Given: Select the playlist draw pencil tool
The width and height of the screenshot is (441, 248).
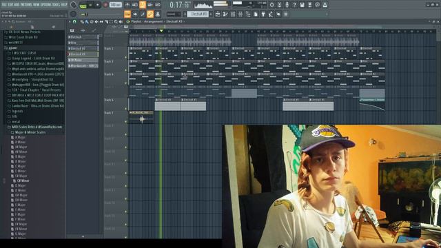Looking at the screenshot, I should [82, 21].
